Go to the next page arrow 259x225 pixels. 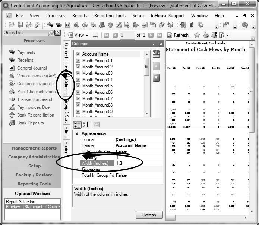(x=151, y=35)
